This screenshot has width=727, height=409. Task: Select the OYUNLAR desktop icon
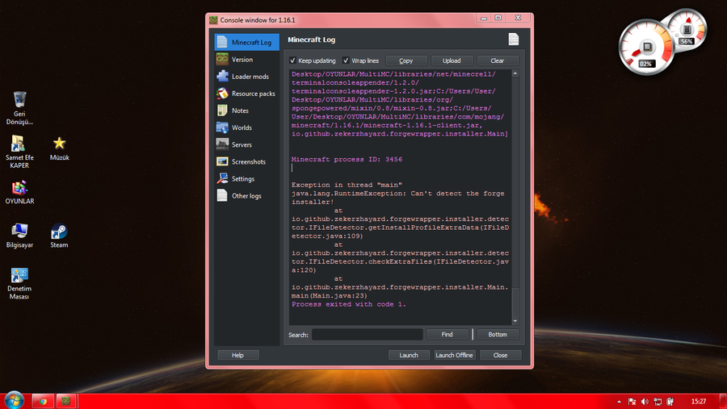[19, 192]
